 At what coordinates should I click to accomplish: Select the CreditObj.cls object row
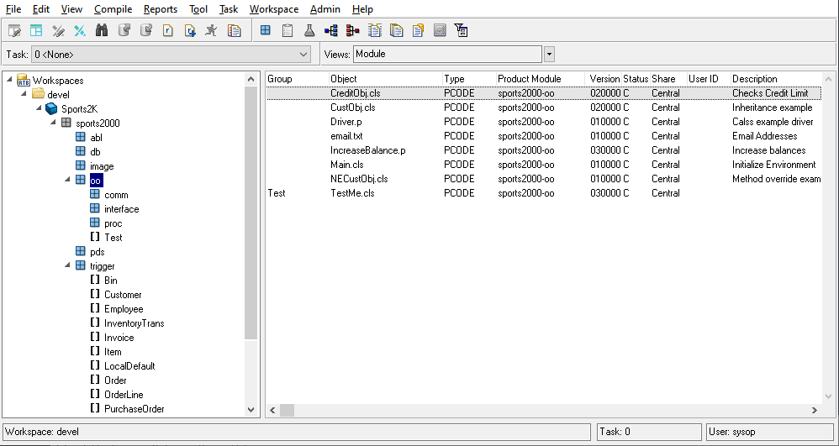pos(544,93)
